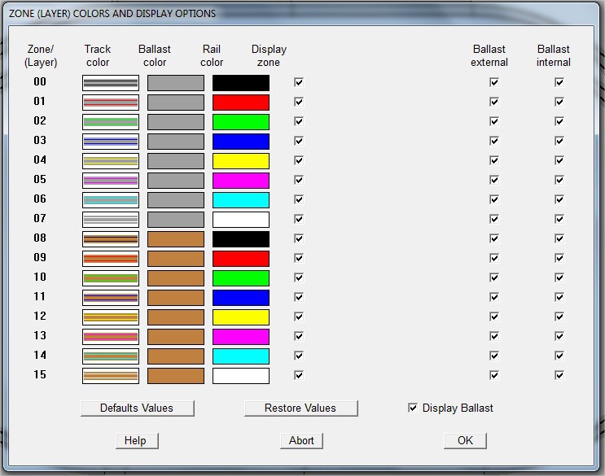605x476 pixels.
Task: Toggle Display zone checkbox for layer 03
Action: pos(299,141)
